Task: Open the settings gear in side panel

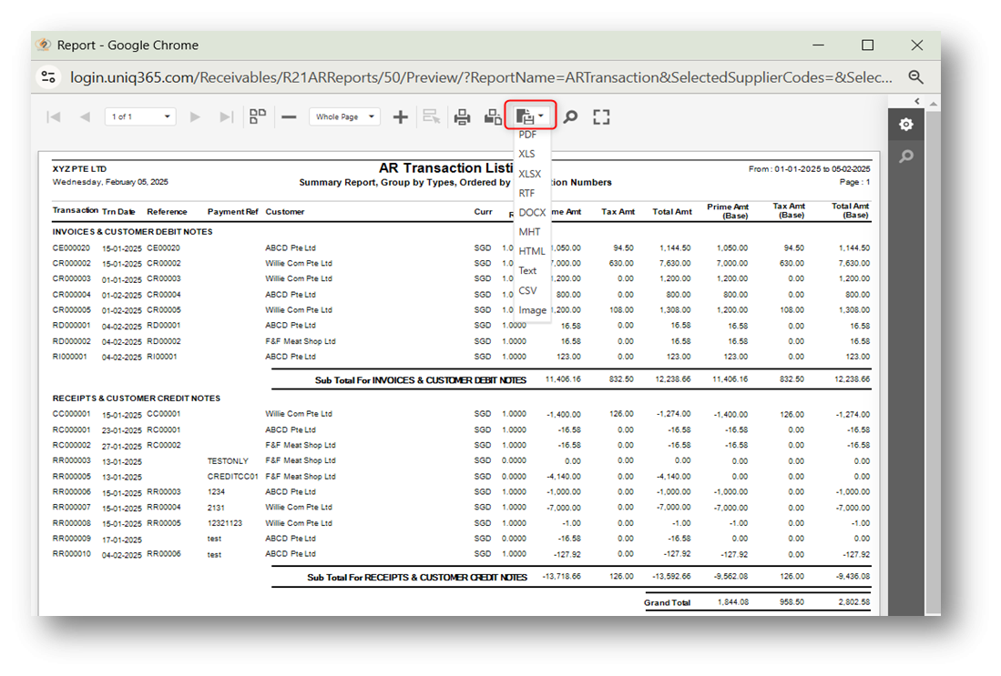Action: (x=906, y=125)
